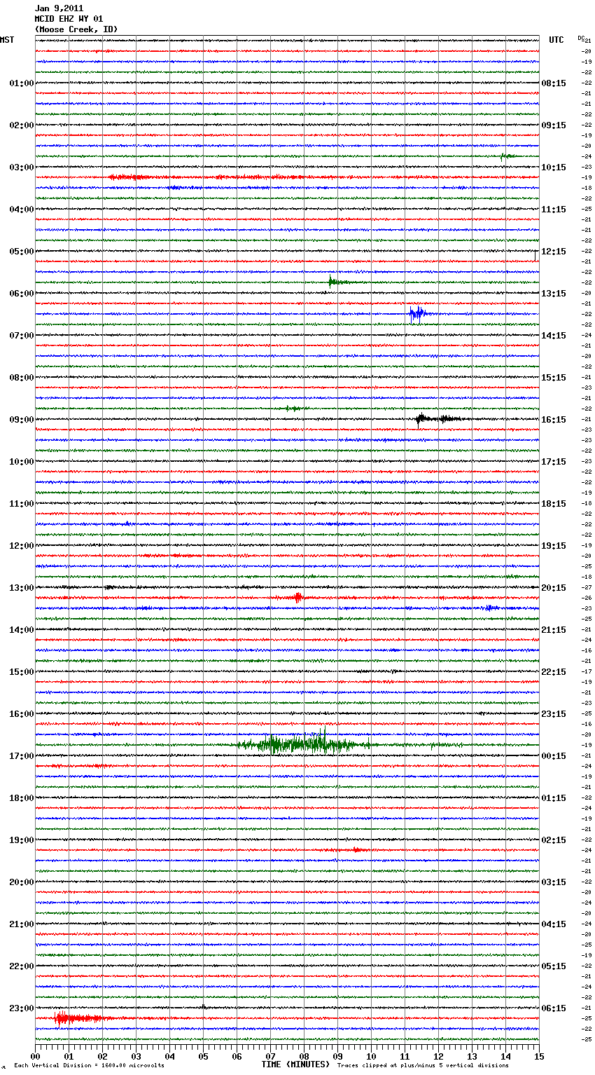This screenshot has width=595, height=1075.
Task: Select the 21:00 MST time label
Action: [x=22, y=924]
